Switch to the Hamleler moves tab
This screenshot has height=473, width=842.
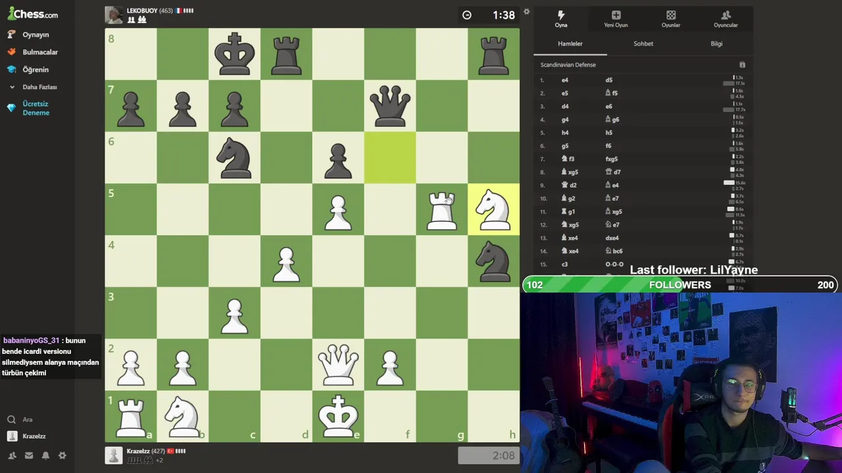(x=570, y=43)
